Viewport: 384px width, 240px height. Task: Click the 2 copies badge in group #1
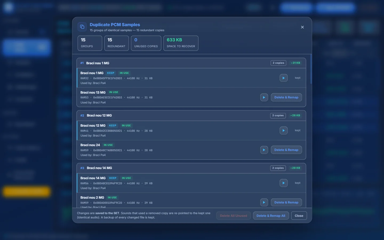point(278,63)
